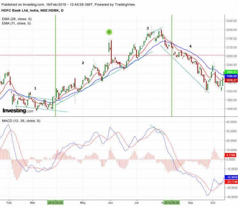Click the blue -18.9959 MACD value label
238x206 pixels.
tap(231, 177)
